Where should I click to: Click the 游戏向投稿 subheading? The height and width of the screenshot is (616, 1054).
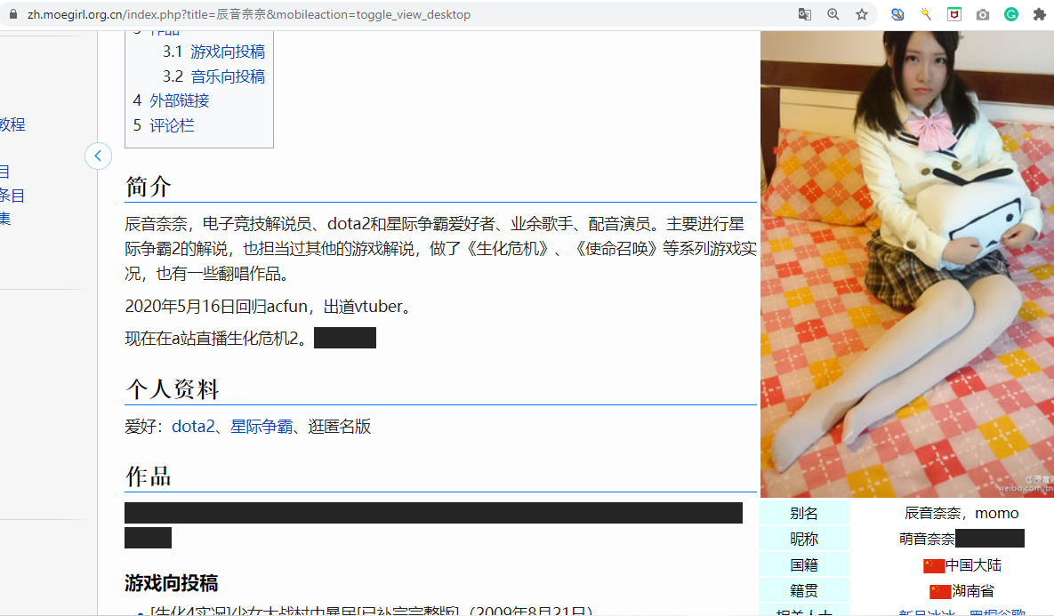pyautogui.click(x=172, y=583)
